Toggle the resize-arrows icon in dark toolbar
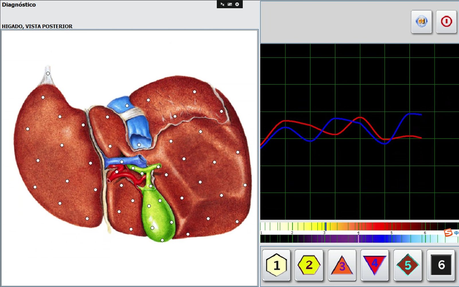The width and height of the screenshot is (459, 287). coord(230,4)
